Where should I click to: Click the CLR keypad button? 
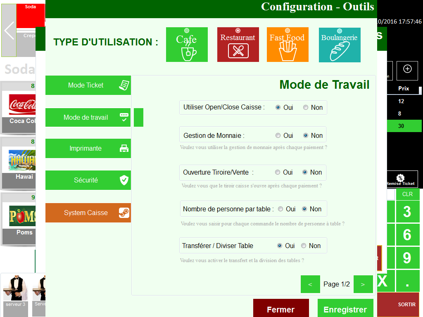(x=407, y=194)
